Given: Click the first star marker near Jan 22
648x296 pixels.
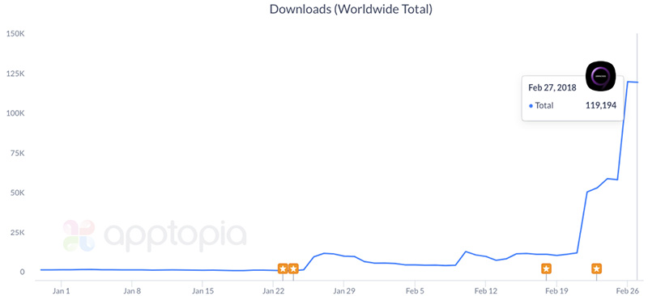Looking at the screenshot, I should [x=283, y=269].
